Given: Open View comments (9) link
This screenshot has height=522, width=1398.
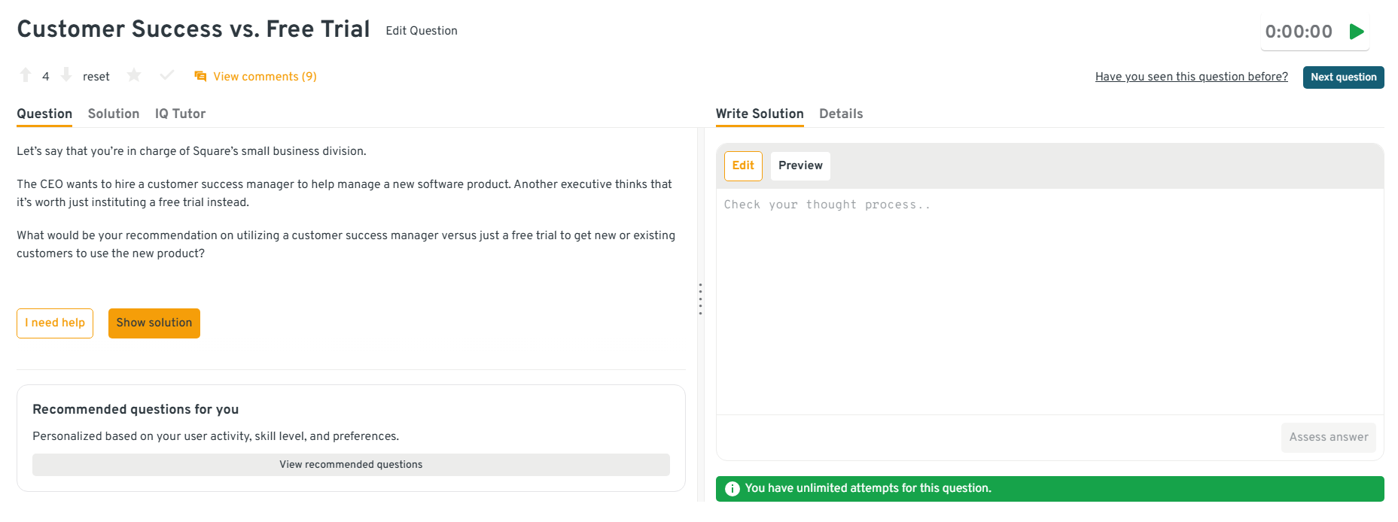Looking at the screenshot, I should pos(265,77).
